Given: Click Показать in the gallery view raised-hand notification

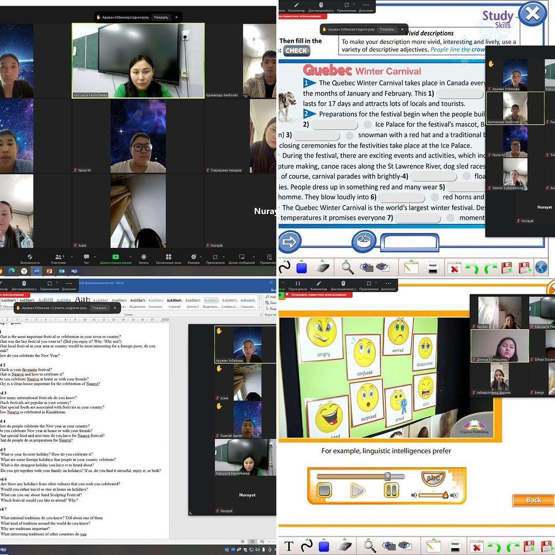Looking at the screenshot, I should pyautogui.click(x=161, y=17).
